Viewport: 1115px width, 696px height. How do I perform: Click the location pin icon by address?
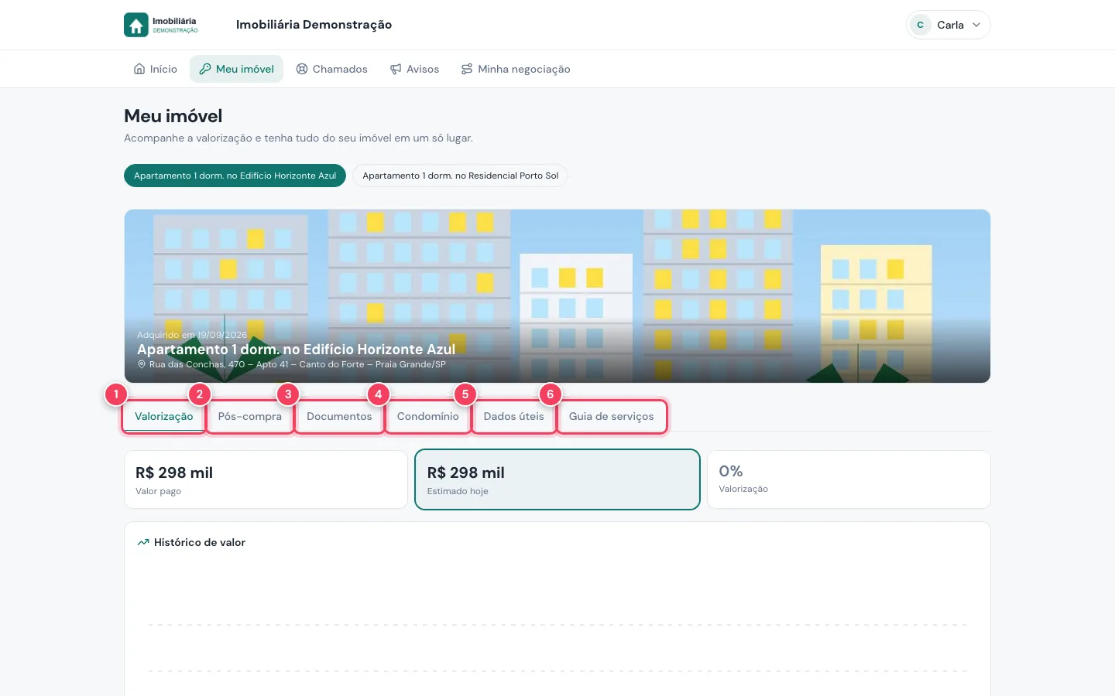(x=142, y=364)
